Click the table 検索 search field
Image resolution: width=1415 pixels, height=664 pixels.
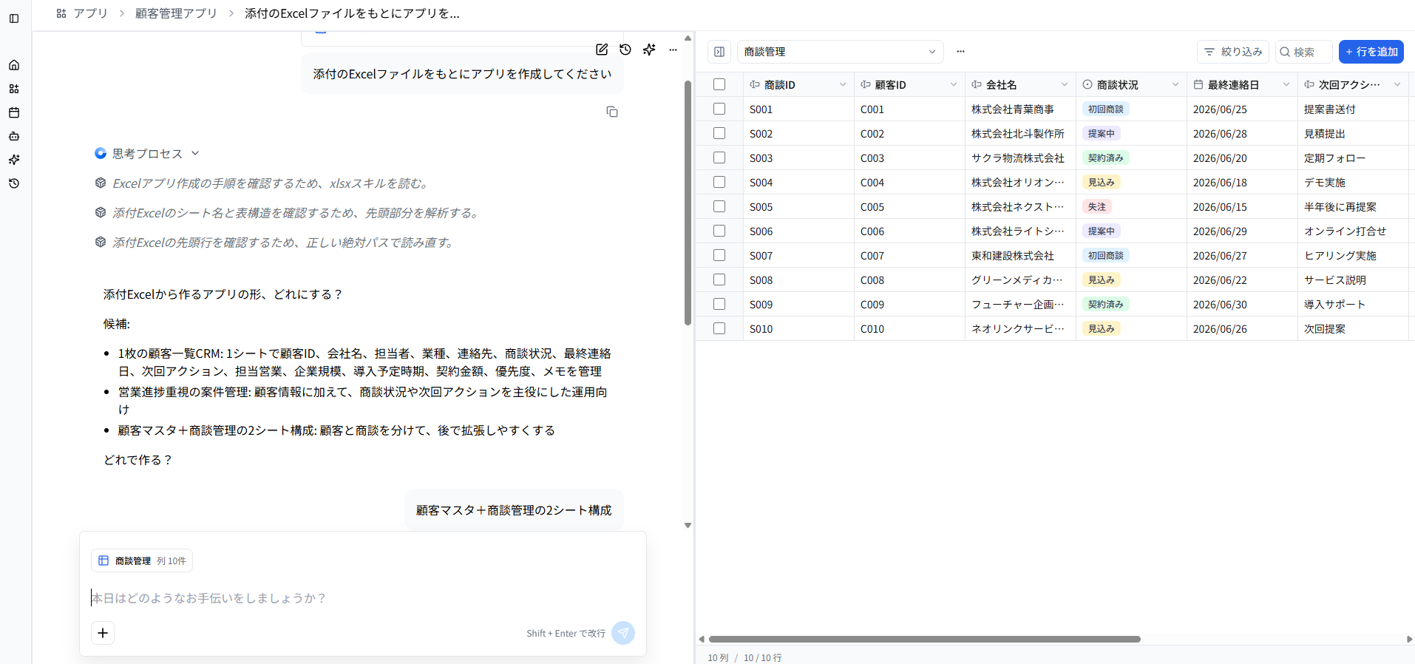pyautogui.click(x=1304, y=52)
